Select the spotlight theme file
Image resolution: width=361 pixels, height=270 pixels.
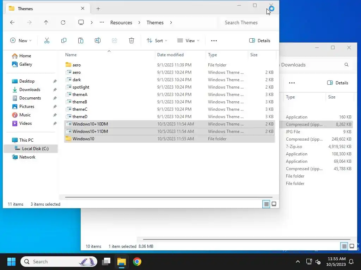[169, 87]
